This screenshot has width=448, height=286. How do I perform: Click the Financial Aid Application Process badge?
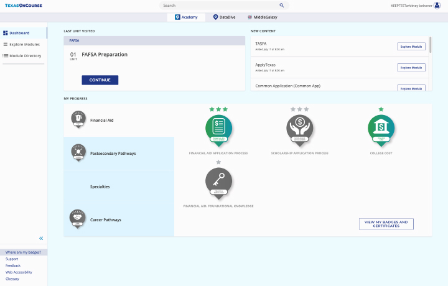[218, 129]
